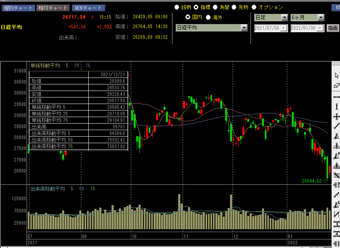
Task: Select the オプション radio button
Action: pyautogui.click(x=254, y=7)
